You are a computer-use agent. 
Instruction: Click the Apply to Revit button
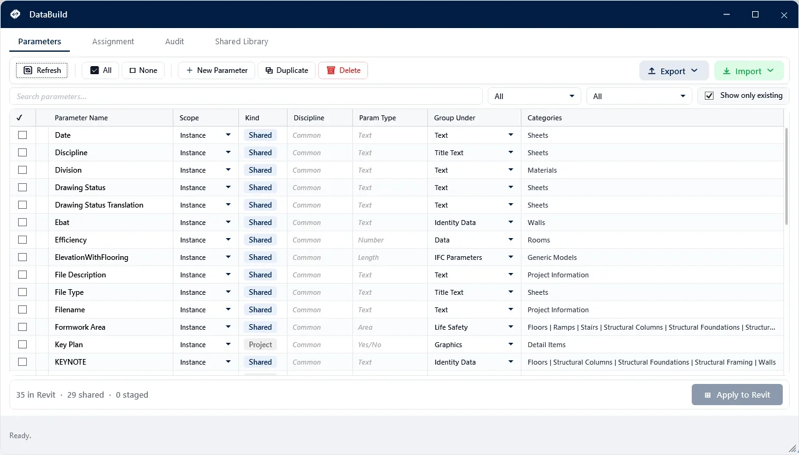click(x=737, y=395)
